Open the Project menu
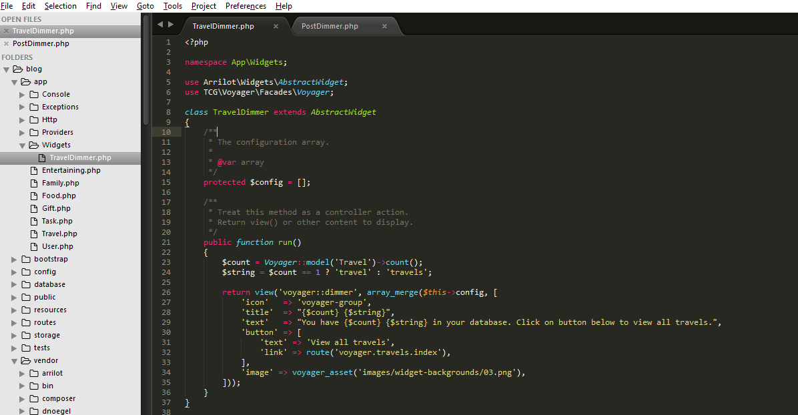The height and width of the screenshot is (415, 798). click(204, 6)
